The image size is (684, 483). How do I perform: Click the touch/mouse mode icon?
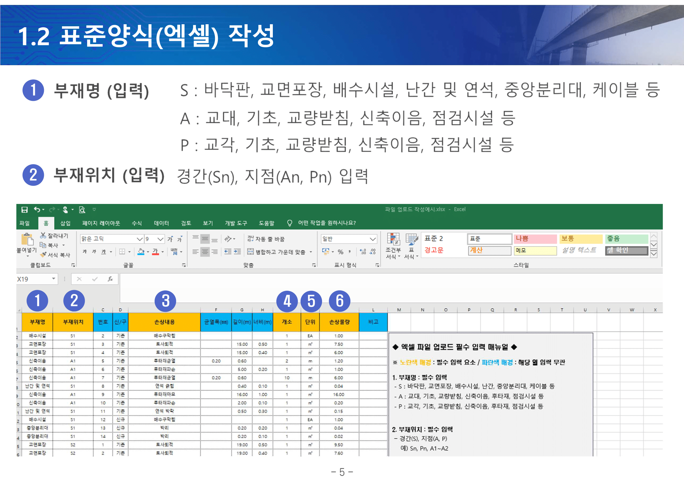66,210
